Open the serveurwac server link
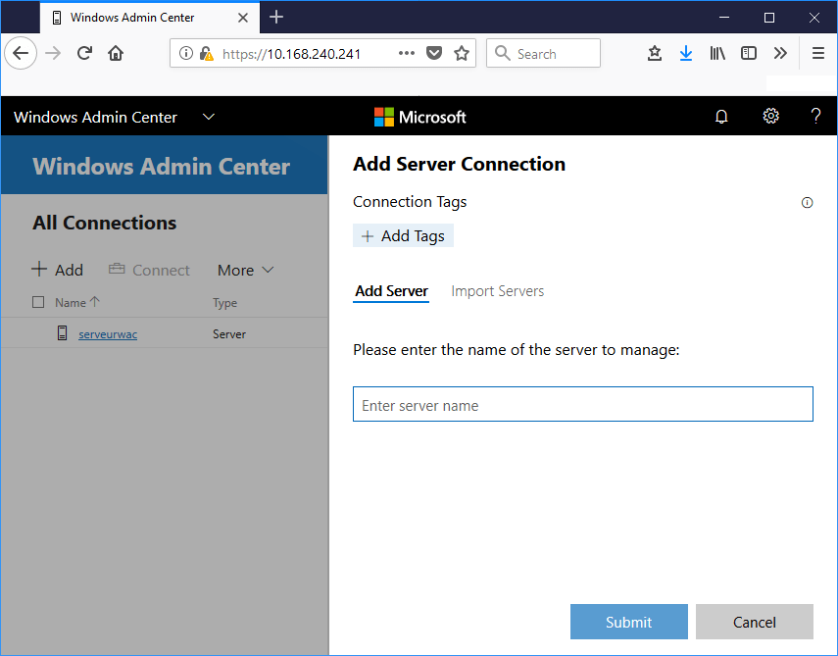 point(108,334)
